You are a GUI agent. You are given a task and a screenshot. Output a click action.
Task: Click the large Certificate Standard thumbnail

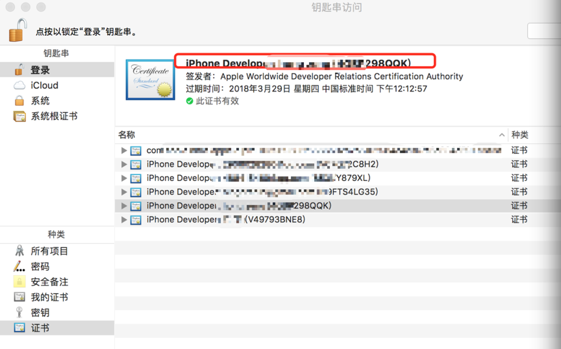tap(150, 80)
